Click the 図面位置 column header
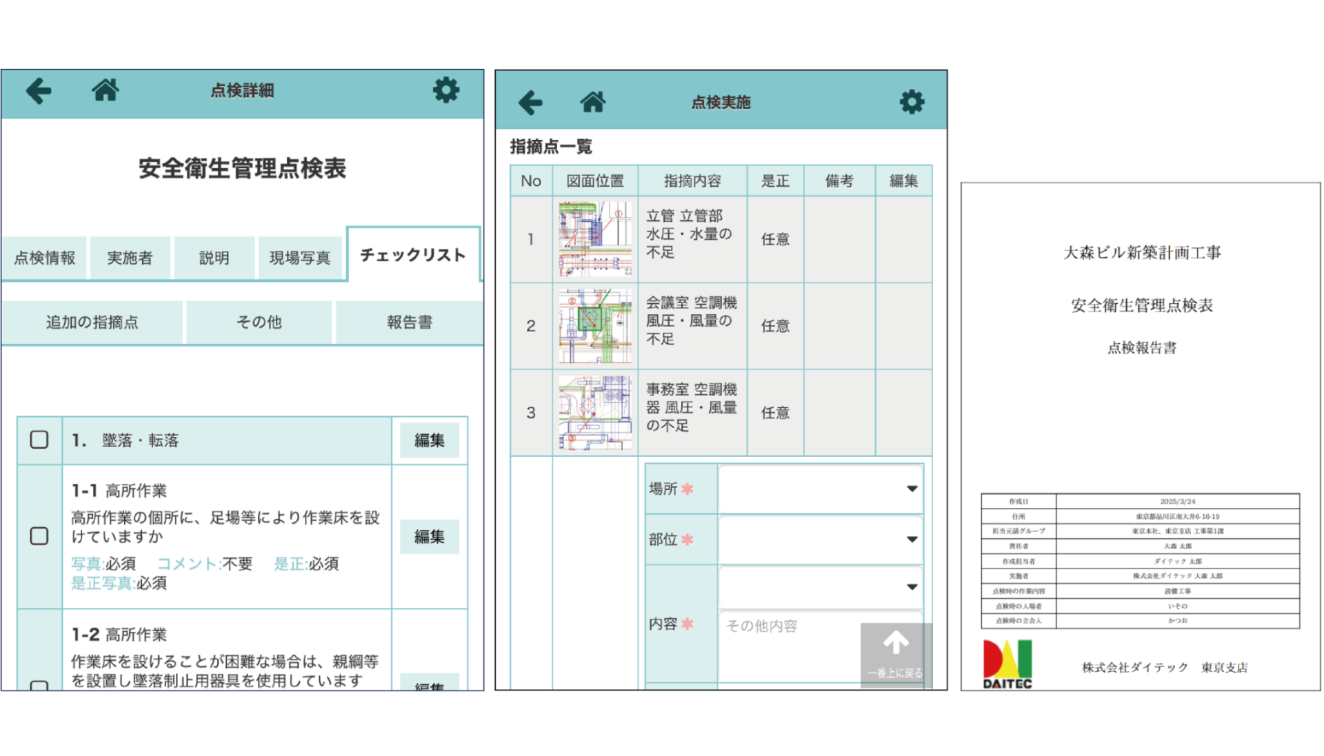Image resolution: width=1324 pixels, height=756 pixels. (x=595, y=181)
